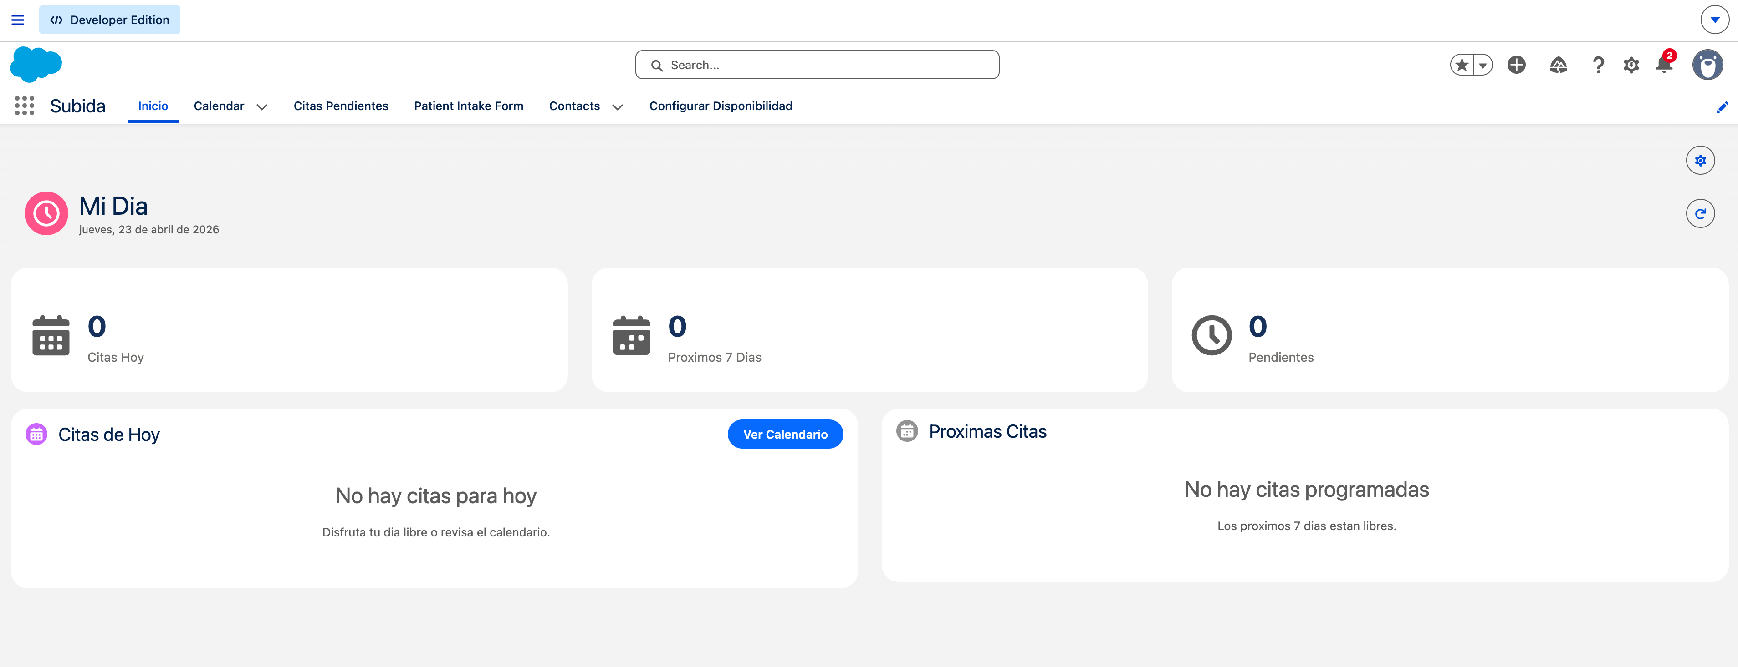The image size is (1738, 667).
Task: Open the Patient Intake Form tab
Action: pos(469,106)
